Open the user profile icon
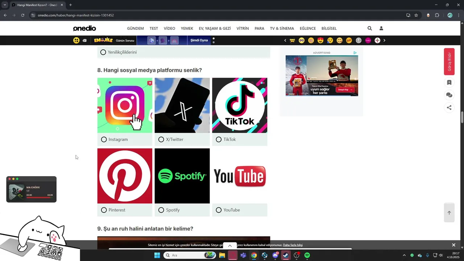Viewport: 464px width, 261px height. tap(381, 28)
